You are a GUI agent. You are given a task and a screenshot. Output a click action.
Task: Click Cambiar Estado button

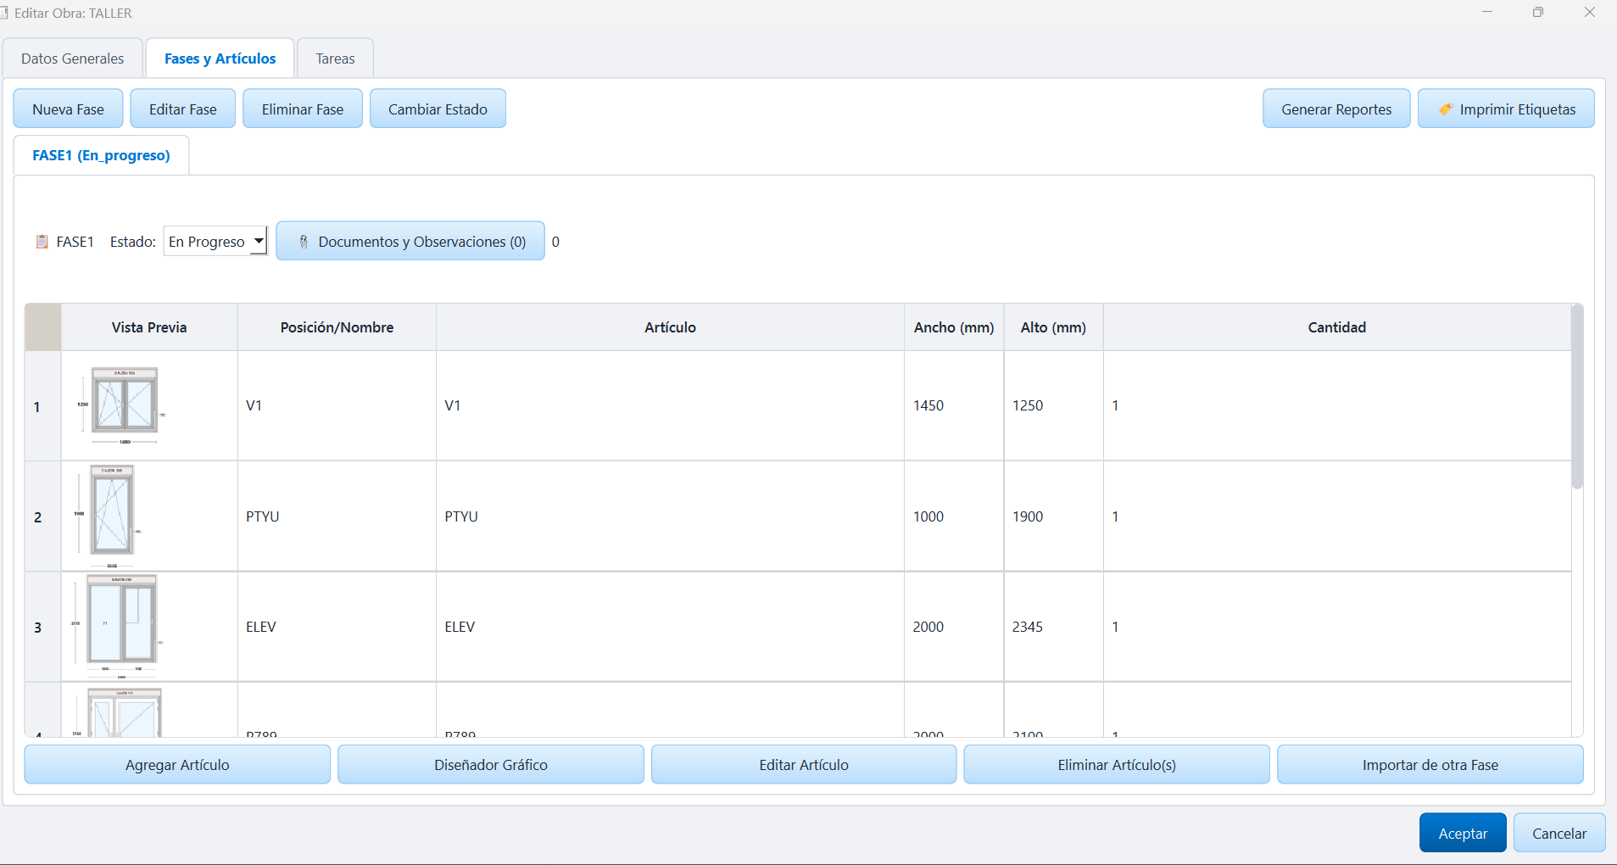click(x=438, y=109)
